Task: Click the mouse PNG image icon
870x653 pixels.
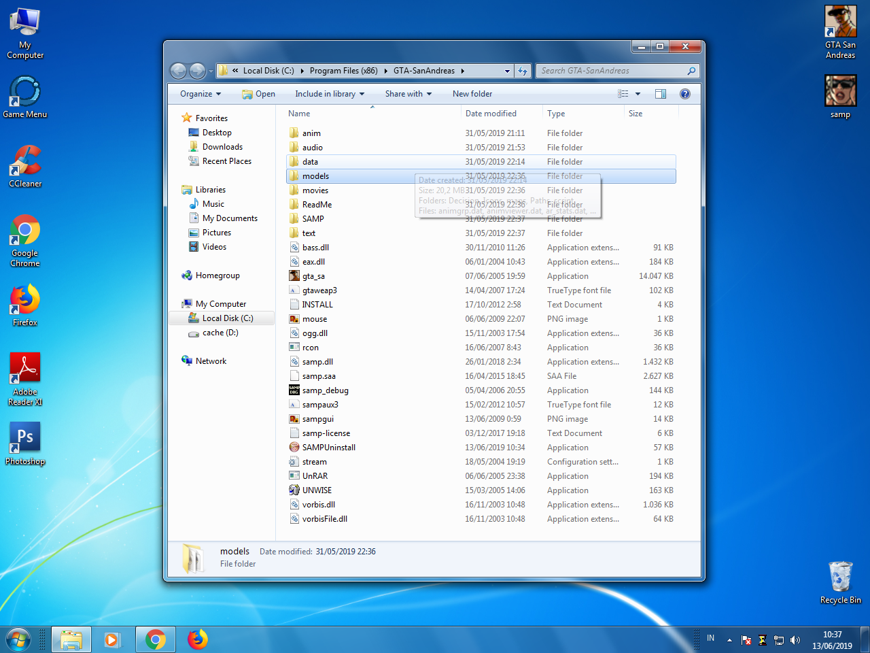Action: click(x=294, y=319)
